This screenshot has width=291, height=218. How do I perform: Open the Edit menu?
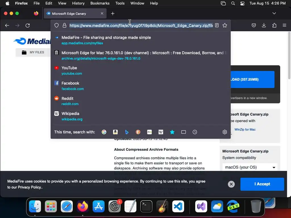click(x=49, y=3)
